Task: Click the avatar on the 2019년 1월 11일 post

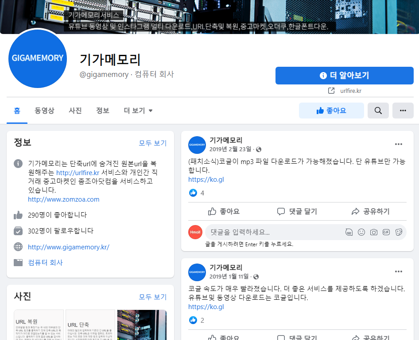Action: pyautogui.click(x=197, y=272)
